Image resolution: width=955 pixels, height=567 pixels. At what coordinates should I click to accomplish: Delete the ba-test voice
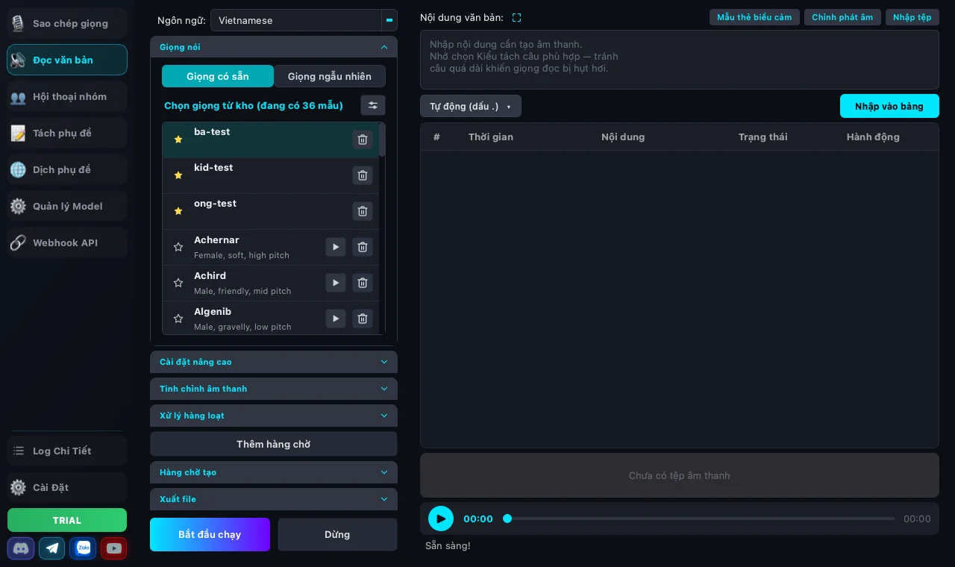(x=363, y=140)
